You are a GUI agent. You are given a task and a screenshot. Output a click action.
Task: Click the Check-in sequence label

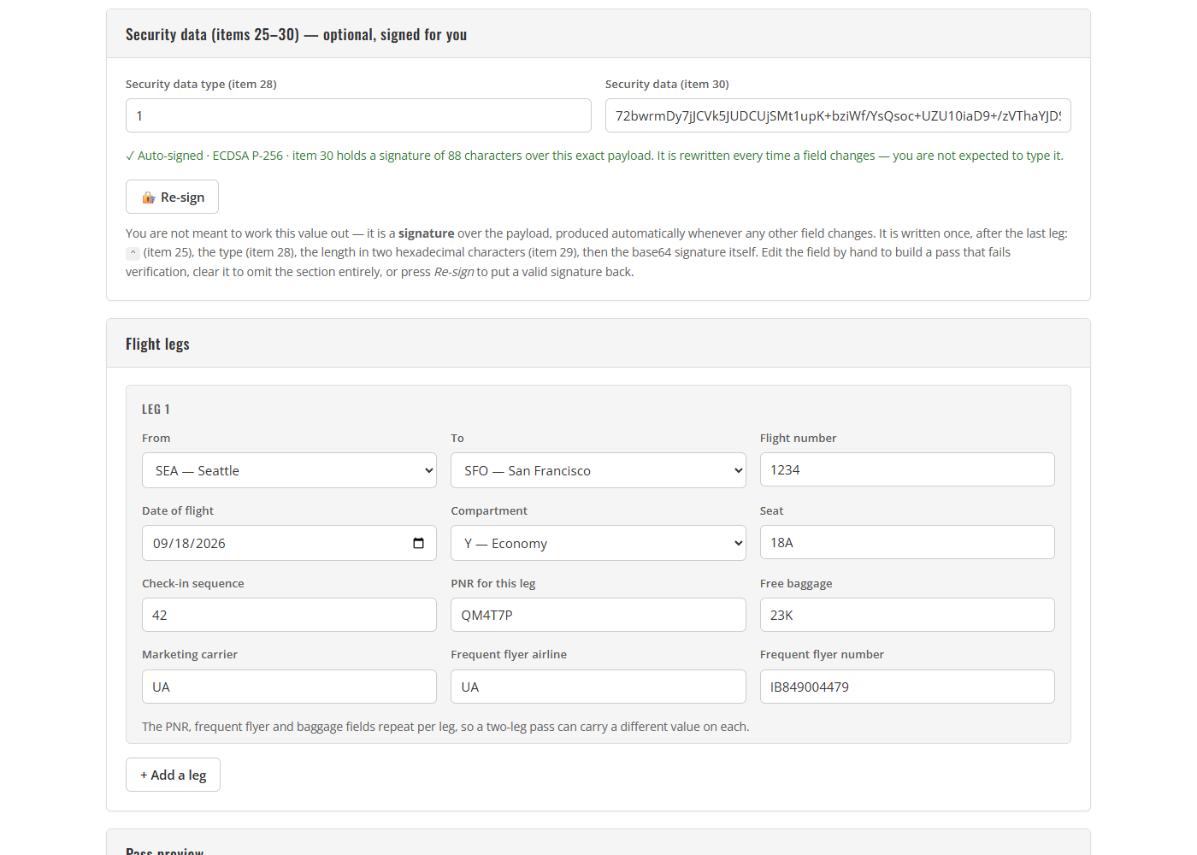coord(193,583)
